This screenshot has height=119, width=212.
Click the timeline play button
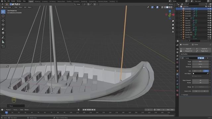(90, 110)
